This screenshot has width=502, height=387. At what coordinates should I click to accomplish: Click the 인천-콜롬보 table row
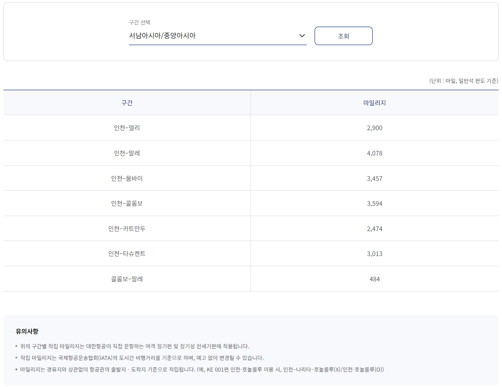pos(127,203)
